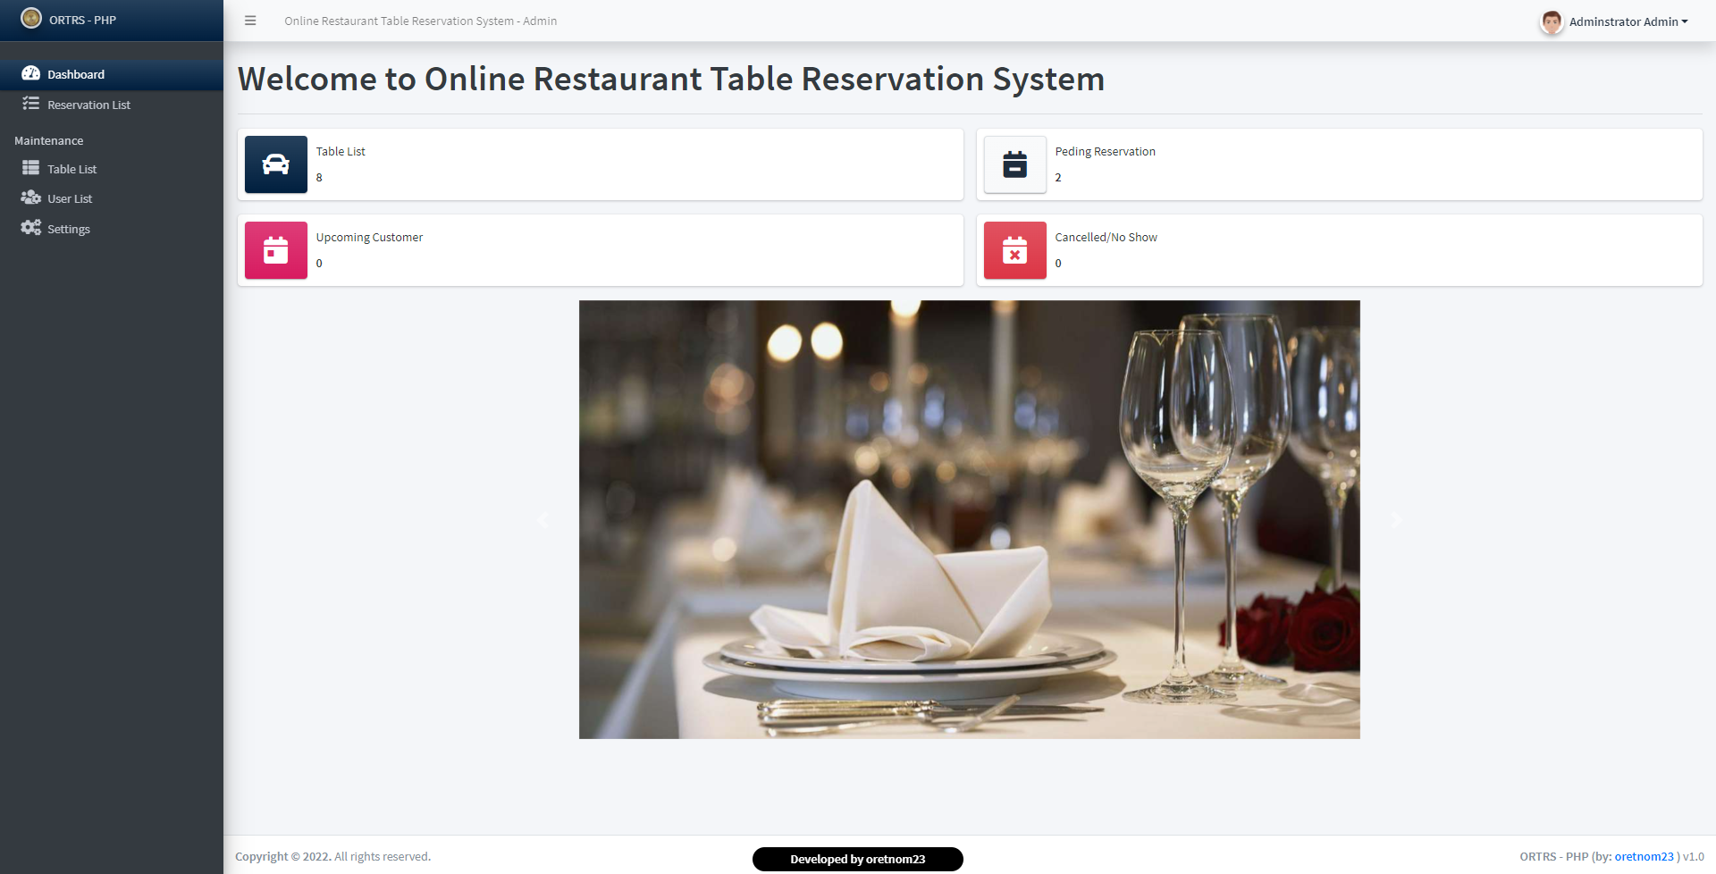Click the Maintenance section header

point(49,140)
